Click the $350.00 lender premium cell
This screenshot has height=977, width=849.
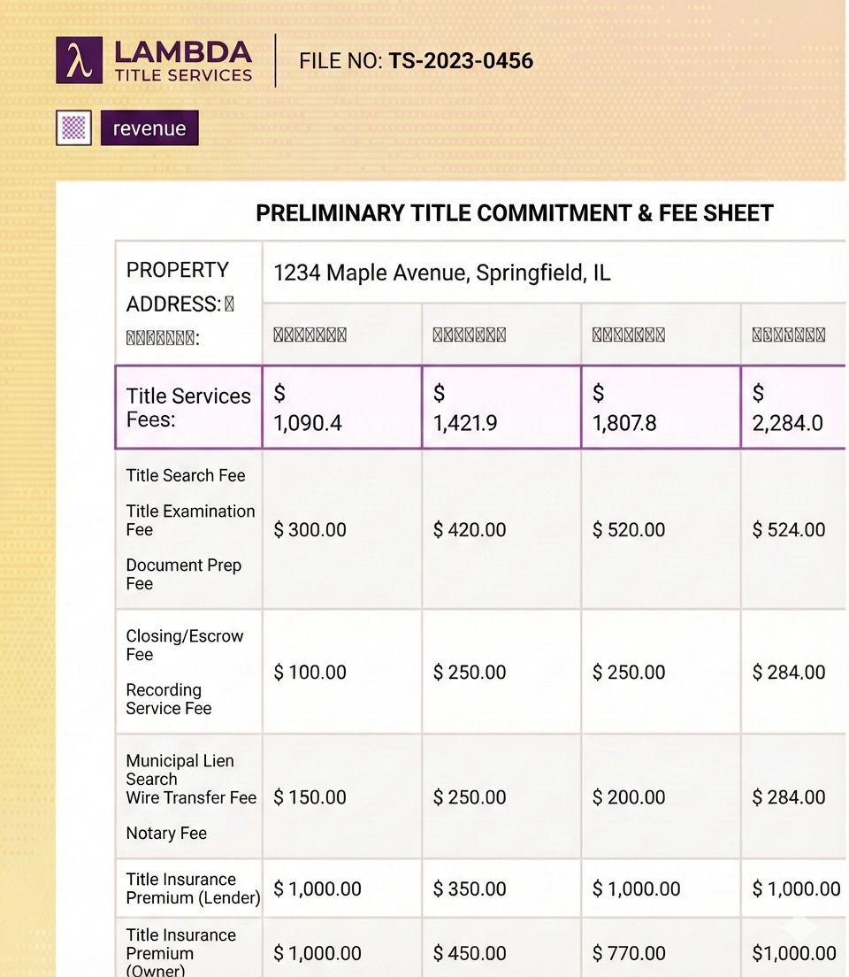pyautogui.click(x=501, y=889)
